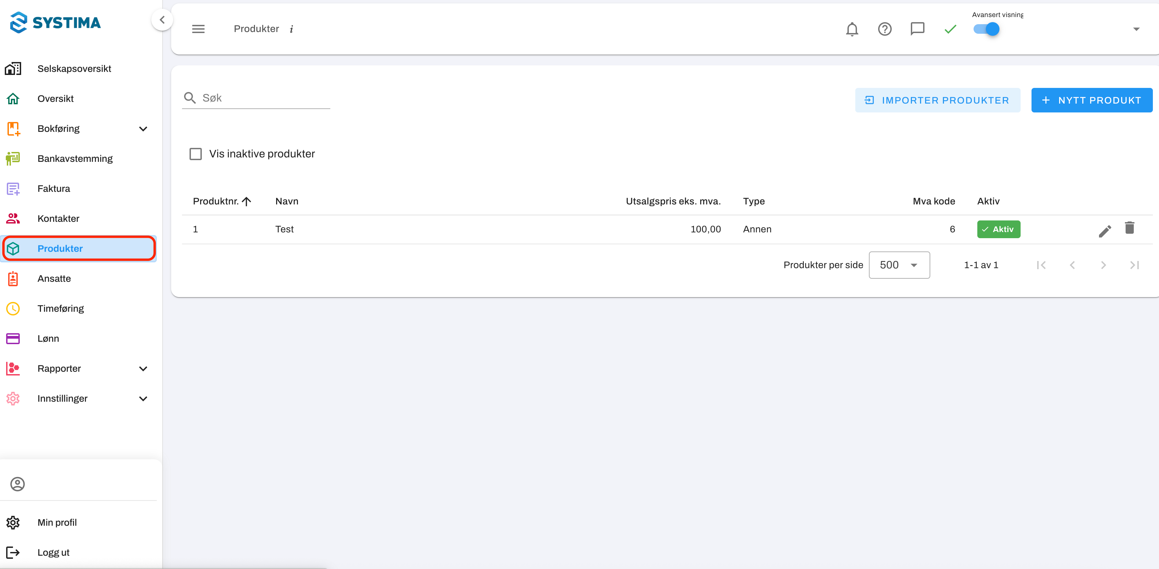Click the info icon beside Produkter title
1159x569 pixels.
[291, 29]
